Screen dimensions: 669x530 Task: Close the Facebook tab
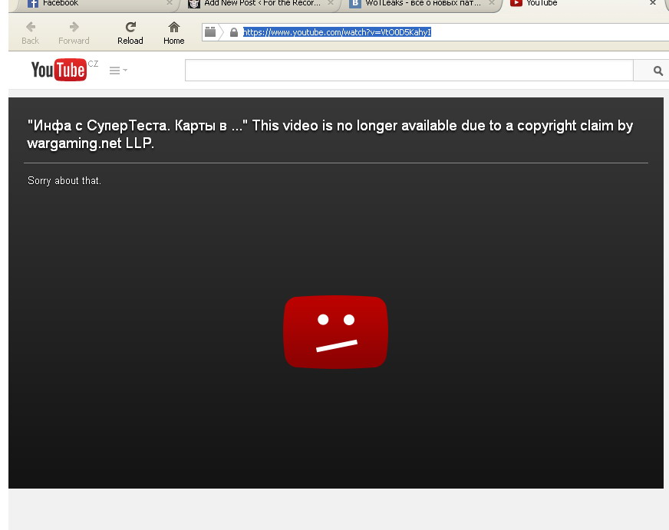[170, 3]
